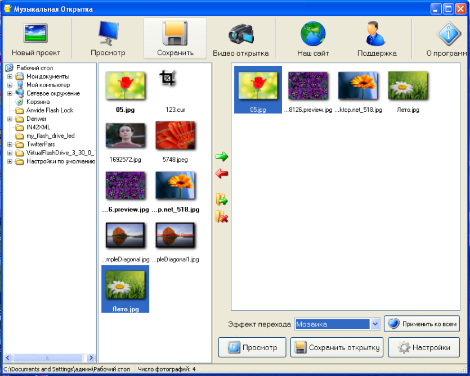Select Корзина recycle bin in tree
This screenshot has height=376, width=470.
(38, 102)
